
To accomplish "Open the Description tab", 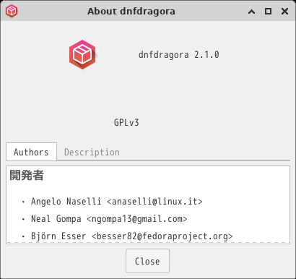I will coord(92,152).
